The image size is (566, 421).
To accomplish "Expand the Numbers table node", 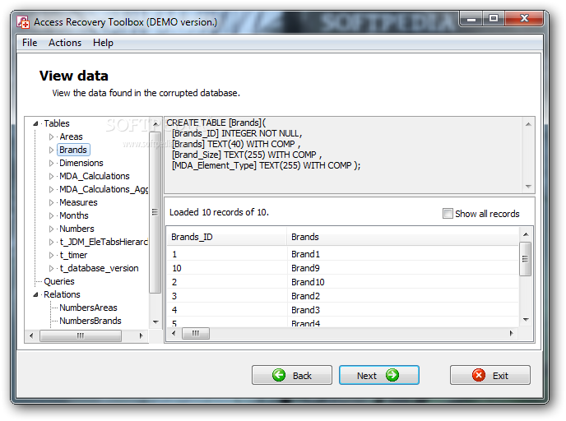I will point(51,229).
